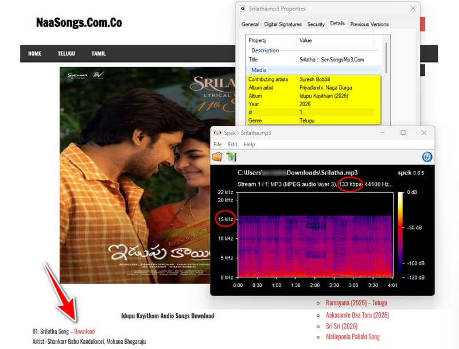459x349 pixels.
Task: Open the Mallepoola Pallaki Song link
Action: click(x=353, y=337)
